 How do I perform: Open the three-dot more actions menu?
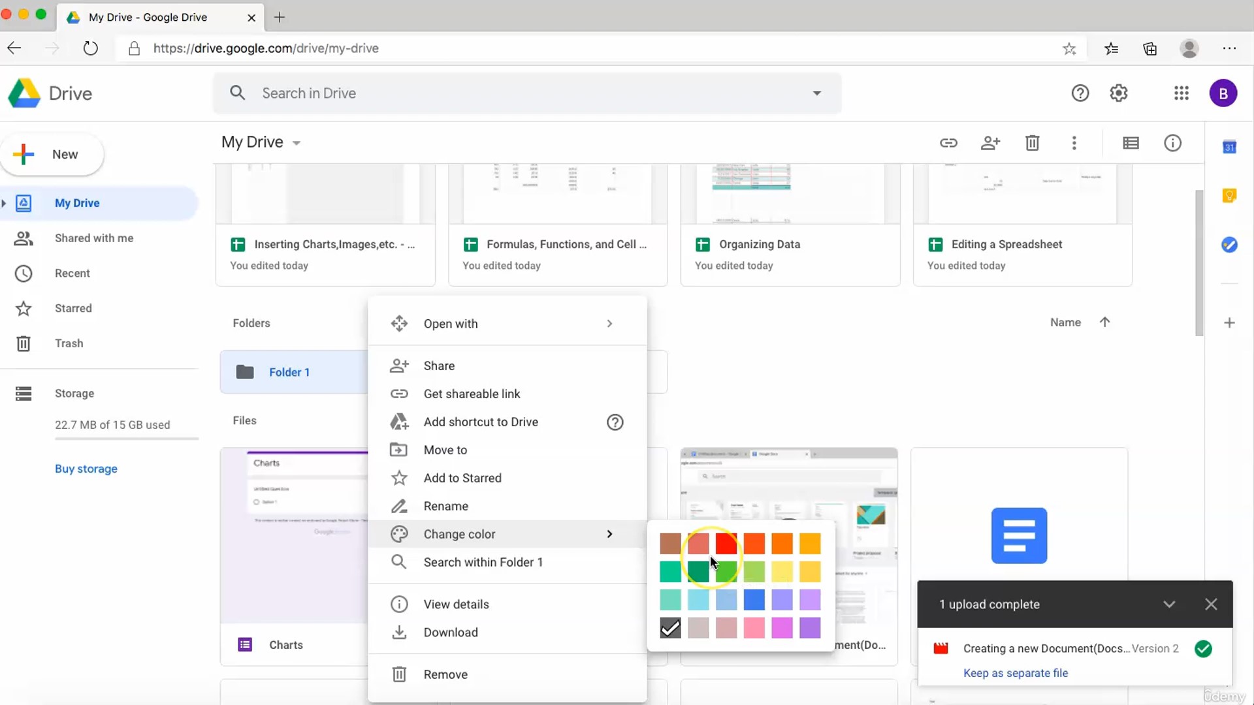tap(1074, 143)
